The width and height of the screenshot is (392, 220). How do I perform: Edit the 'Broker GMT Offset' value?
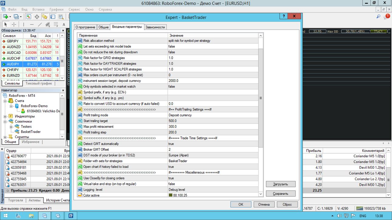click(x=213, y=149)
